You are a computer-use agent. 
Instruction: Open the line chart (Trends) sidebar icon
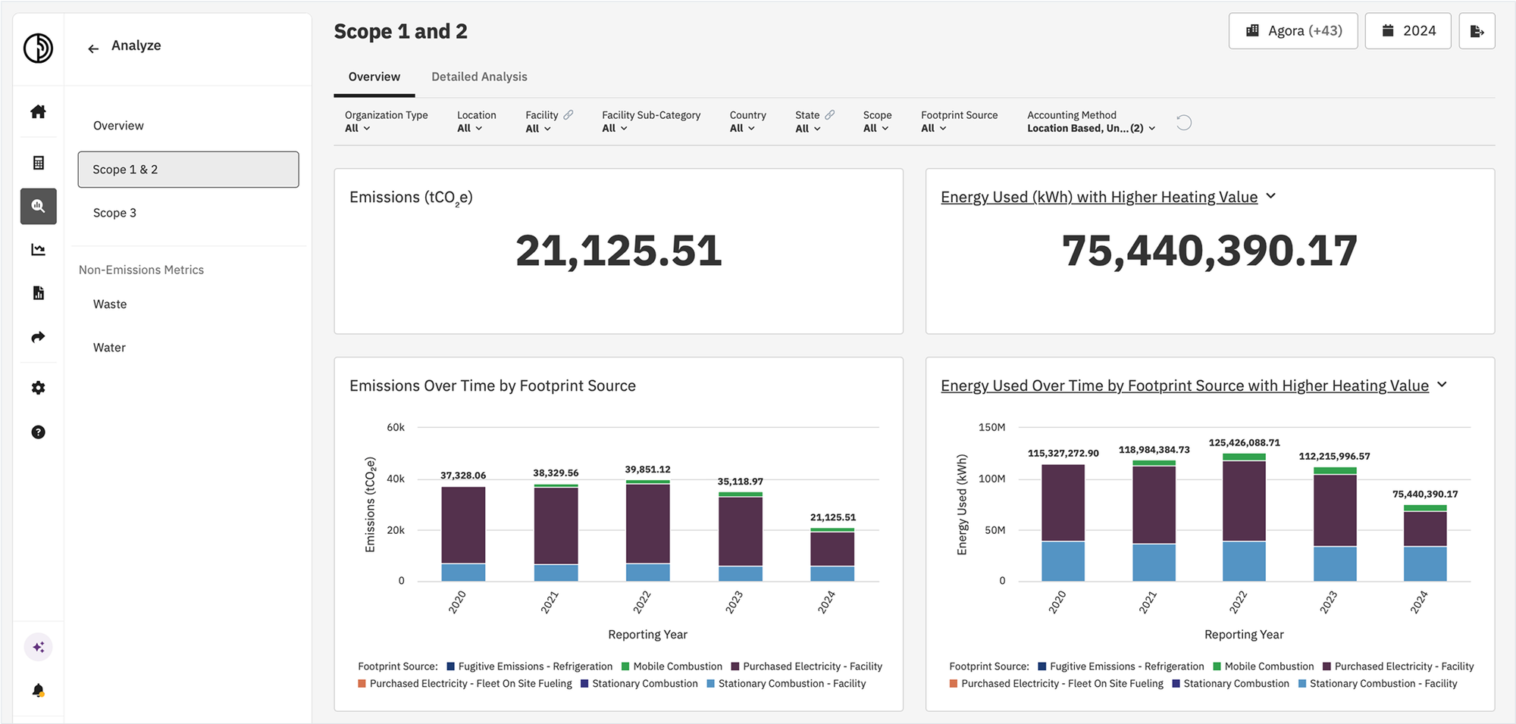[38, 249]
